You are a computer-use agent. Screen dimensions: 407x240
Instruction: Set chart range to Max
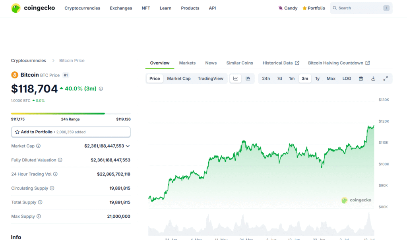331,79
